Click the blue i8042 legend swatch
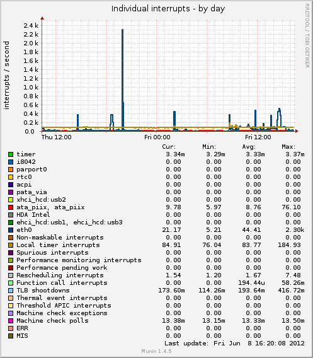The image size is (313, 358). [x=11, y=162]
